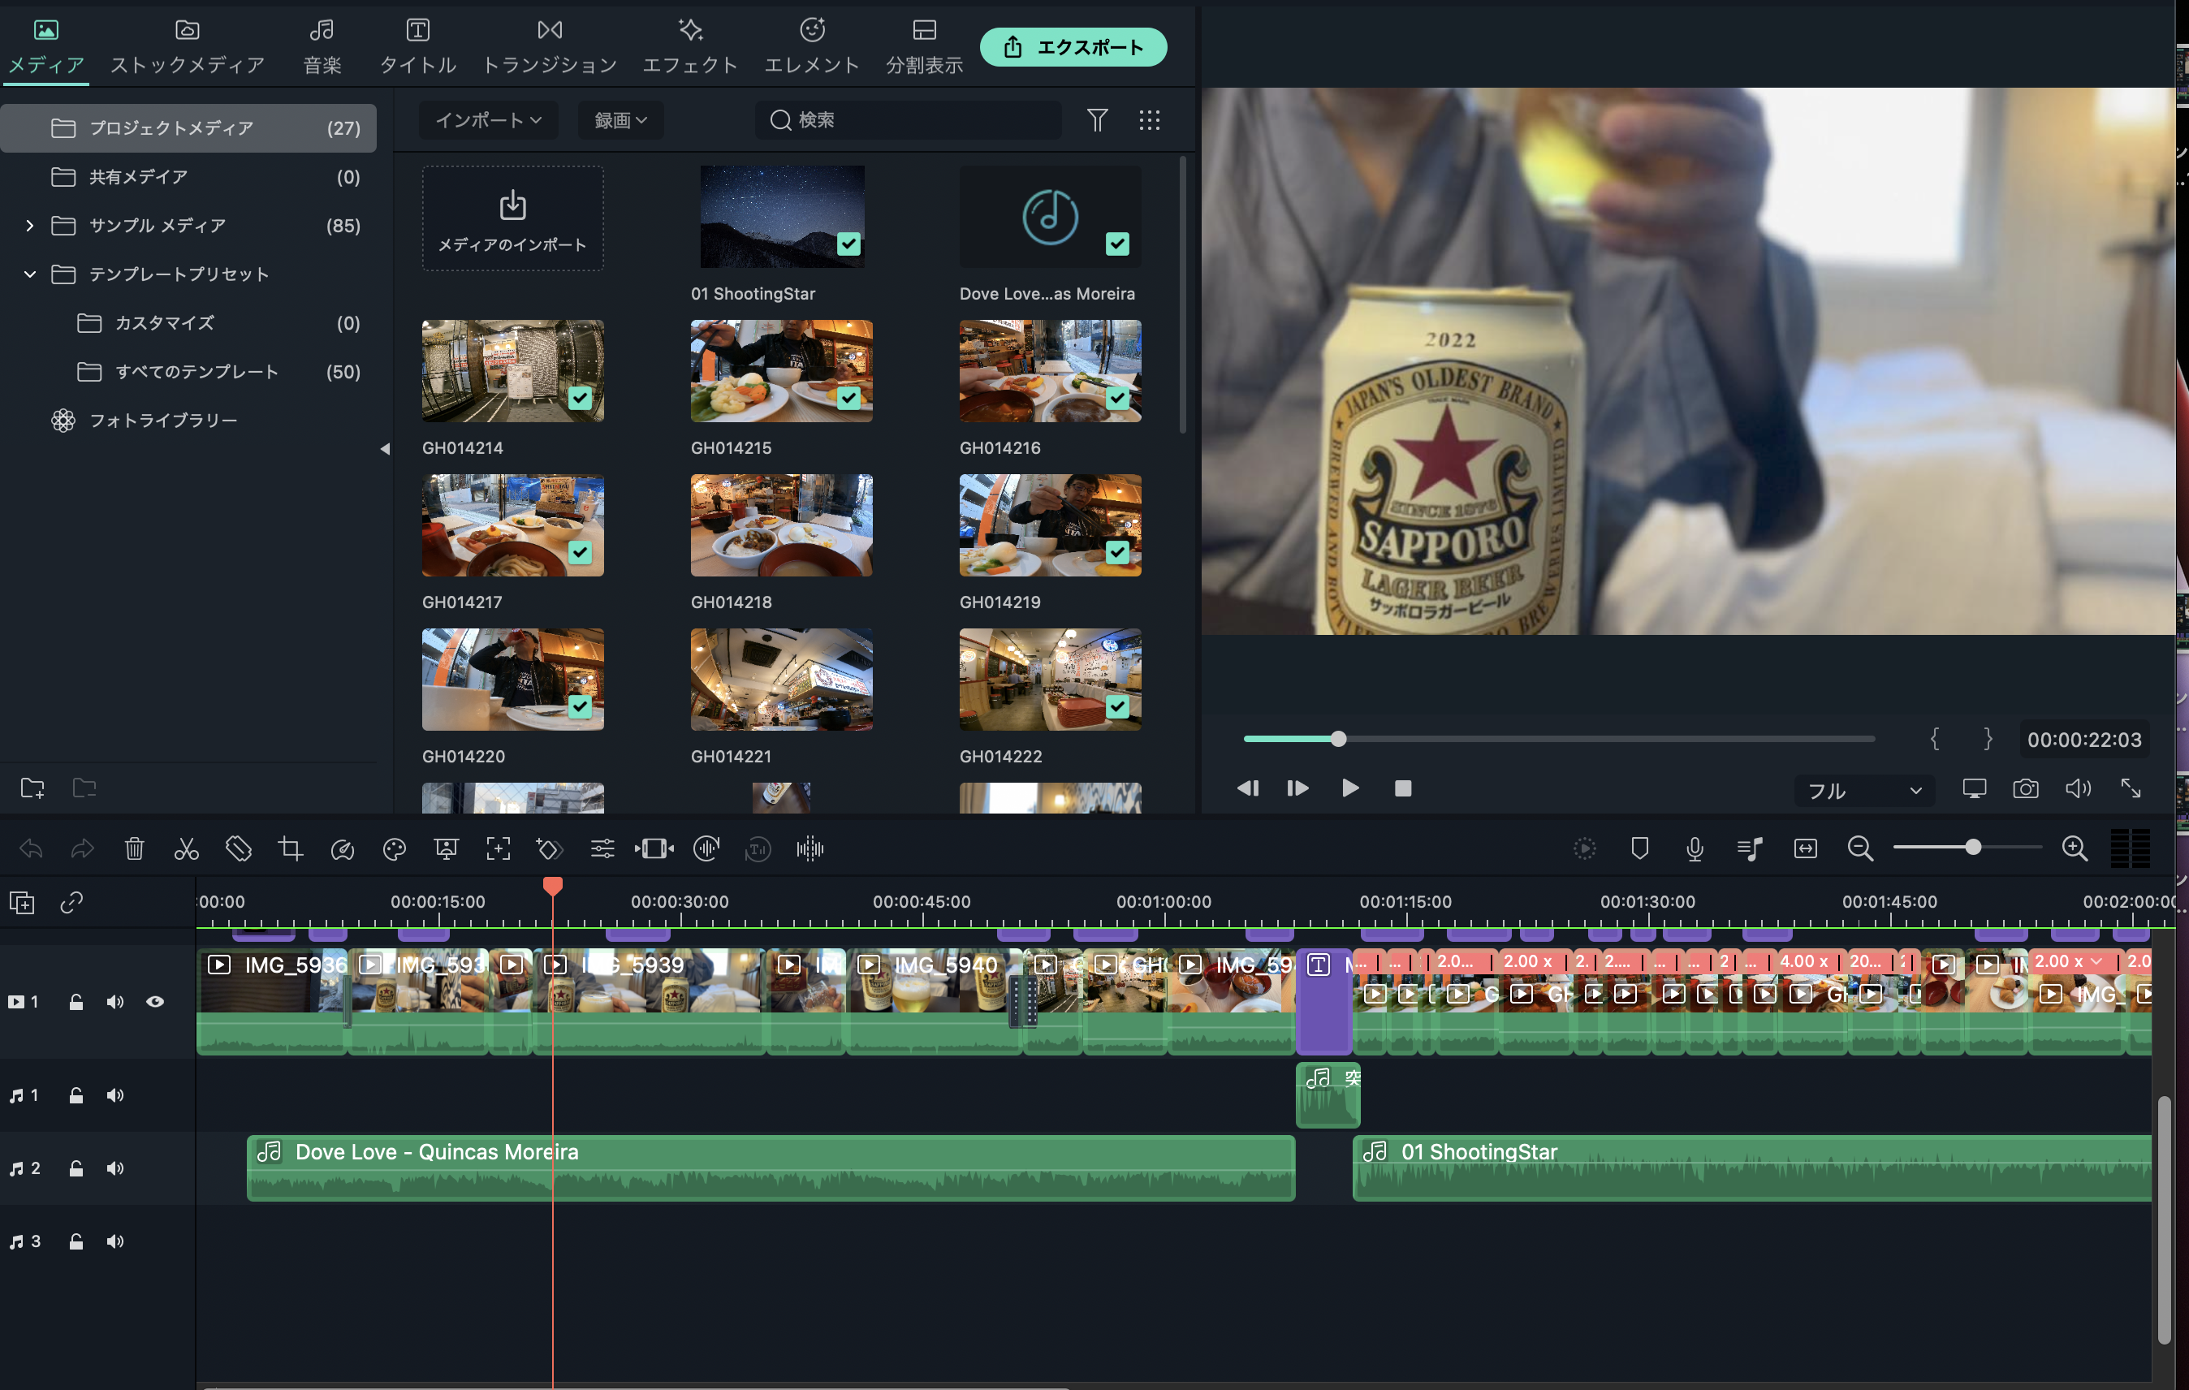The width and height of the screenshot is (2189, 1390).
Task: Click the add track icon above timeline
Action: point(22,903)
